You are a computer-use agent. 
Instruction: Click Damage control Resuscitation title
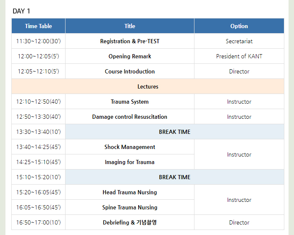pyautogui.click(x=130, y=117)
